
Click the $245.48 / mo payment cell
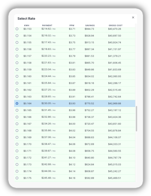(x=48, y=178)
